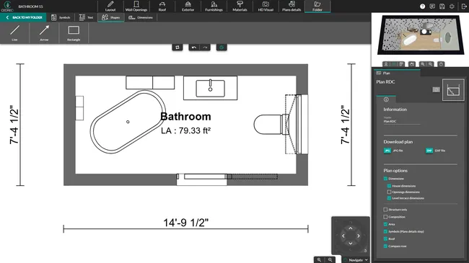Open the Information tab icon
The height and width of the screenshot is (263, 469).
pyautogui.click(x=386, y=99)
